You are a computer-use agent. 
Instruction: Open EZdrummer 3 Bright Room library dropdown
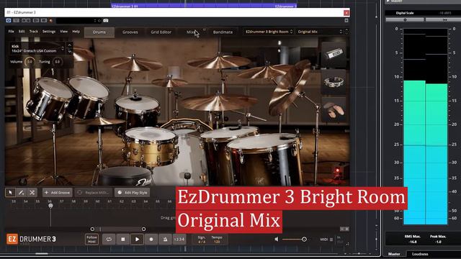pos(269,32)
